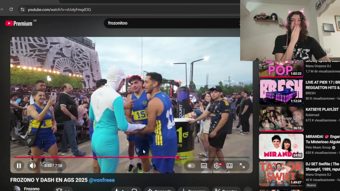Open the DJ SET Swiftie video title
Screen dimensions: 340x191
(323, 166)
